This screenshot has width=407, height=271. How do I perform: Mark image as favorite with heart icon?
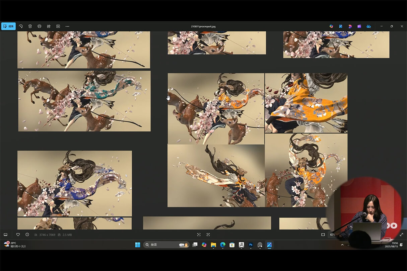[x=18, y=235]
